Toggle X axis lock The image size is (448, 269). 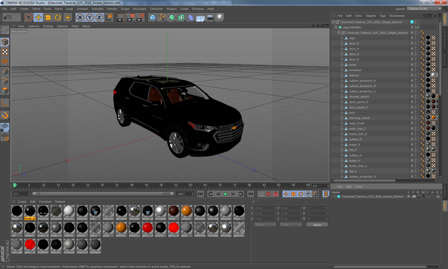point(80,18)
